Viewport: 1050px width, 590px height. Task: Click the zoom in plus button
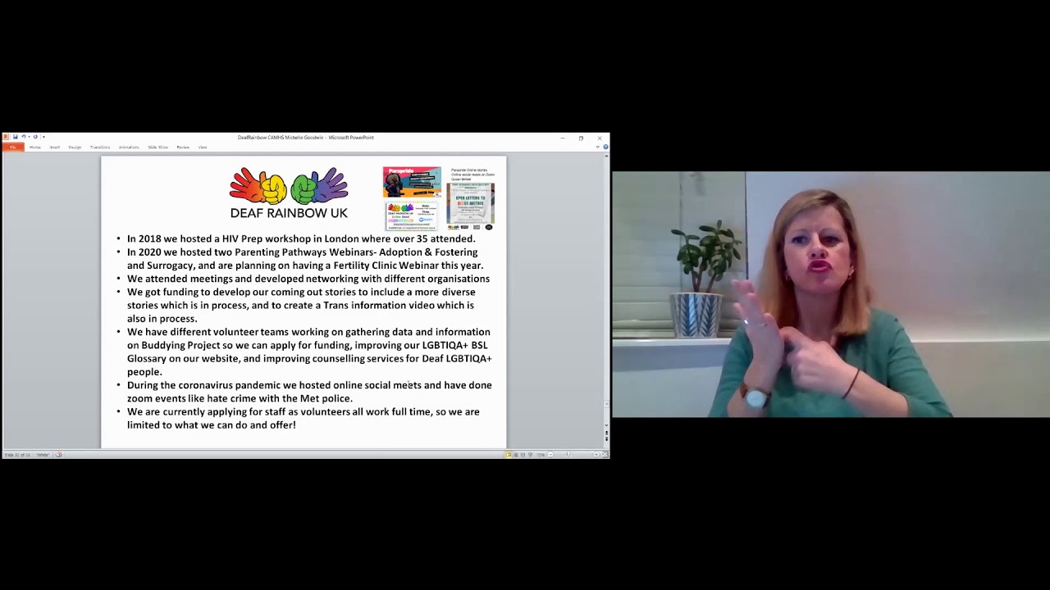pyautogui.click(x=596, y=454)
